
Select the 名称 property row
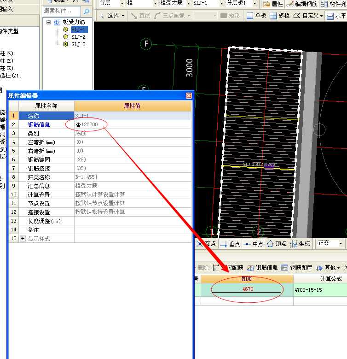coord(100,116)
